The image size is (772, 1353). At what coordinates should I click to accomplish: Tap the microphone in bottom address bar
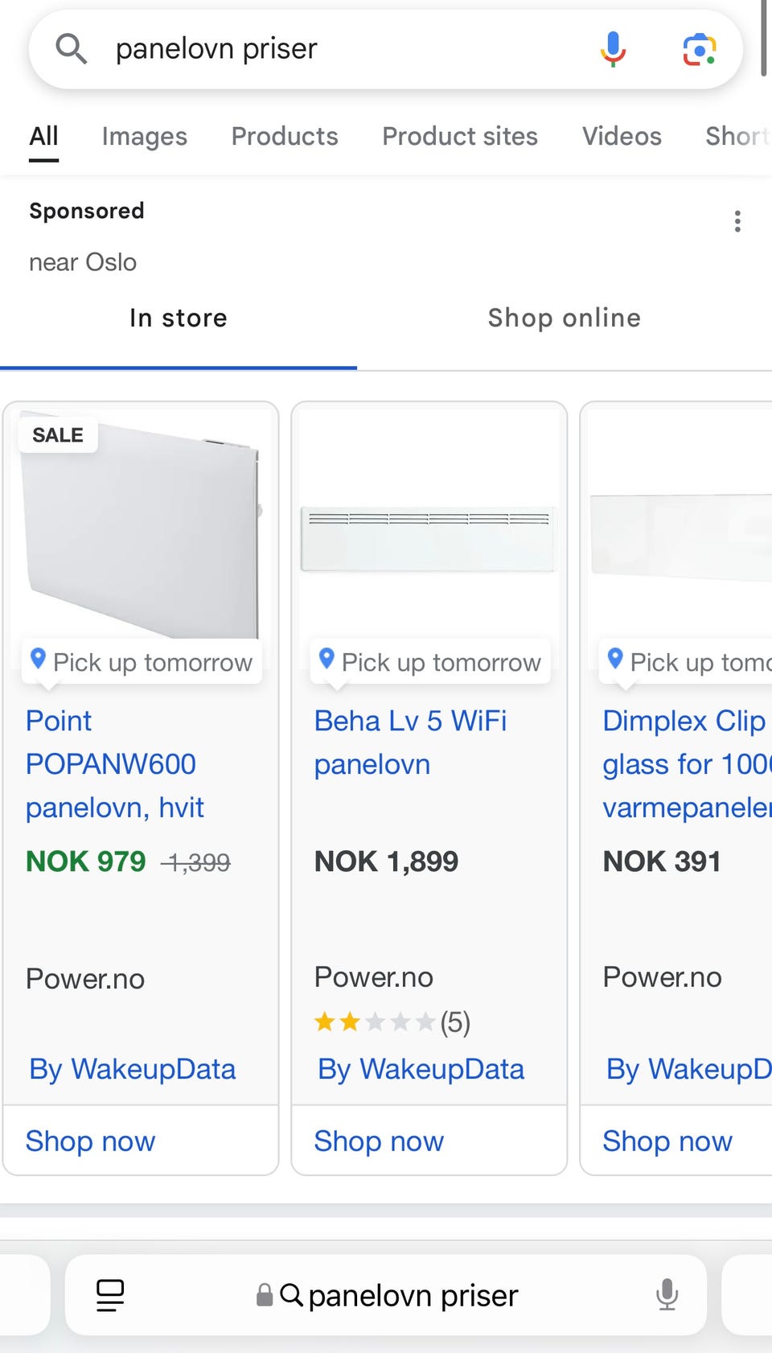pos(667,1295)
